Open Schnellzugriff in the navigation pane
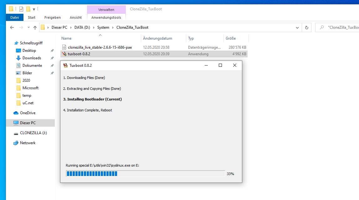The width and height of the screenshot is (359, 200). click(x=31, y=43)
